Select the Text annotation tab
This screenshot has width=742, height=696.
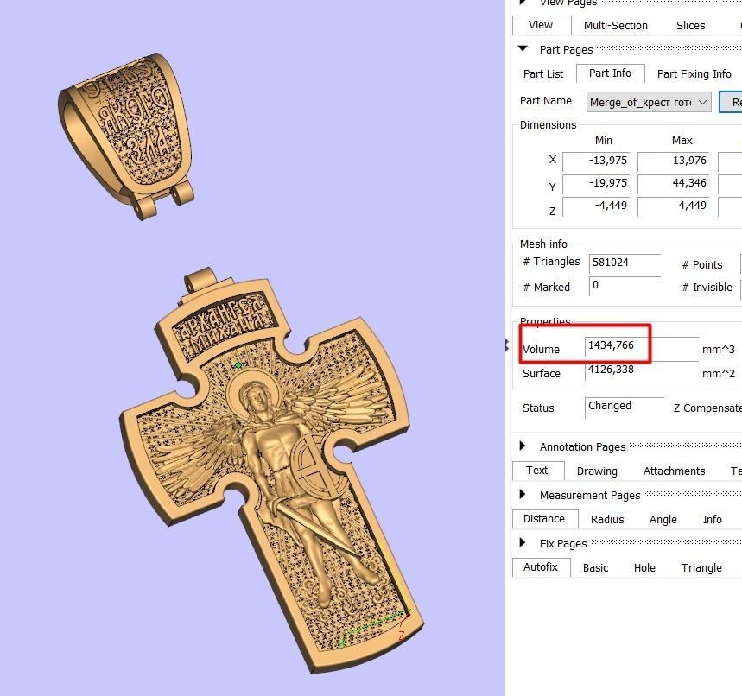pos(537,471)
